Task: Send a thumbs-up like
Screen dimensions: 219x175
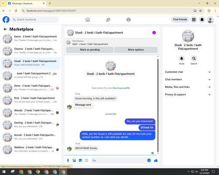Action: (156, 161)
